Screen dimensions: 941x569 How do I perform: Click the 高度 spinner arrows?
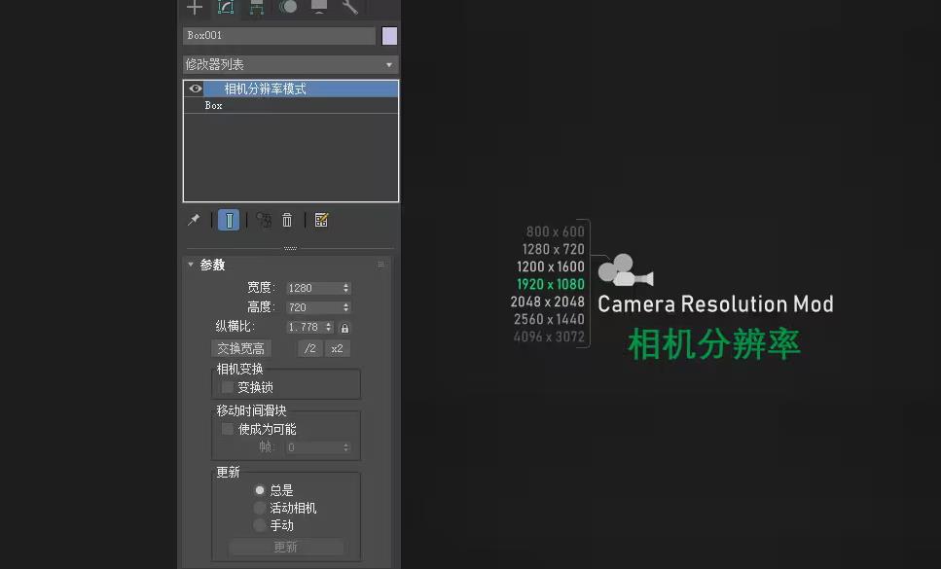click(x=346, y=307)
